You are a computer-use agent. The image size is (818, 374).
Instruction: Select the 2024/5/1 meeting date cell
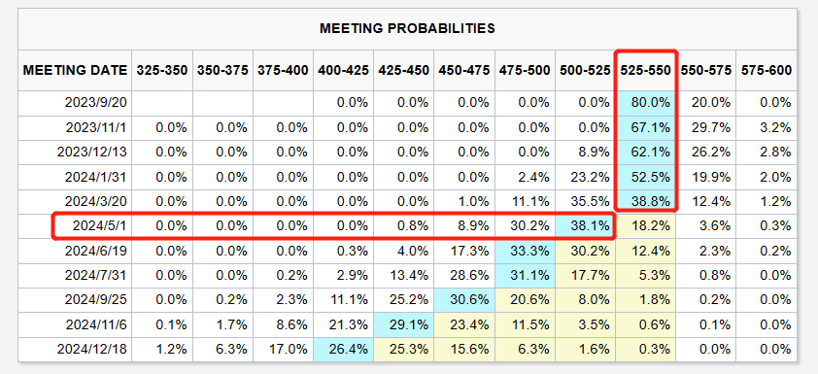pyautogui.click(x=75, y=226)
